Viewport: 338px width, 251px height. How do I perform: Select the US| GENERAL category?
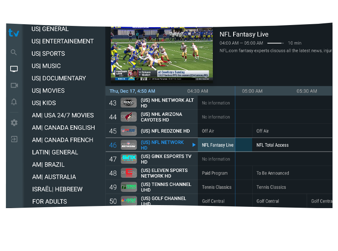[50, 29]
